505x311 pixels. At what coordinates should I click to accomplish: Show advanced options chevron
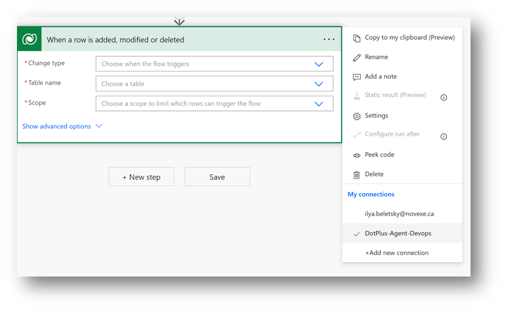98,126
